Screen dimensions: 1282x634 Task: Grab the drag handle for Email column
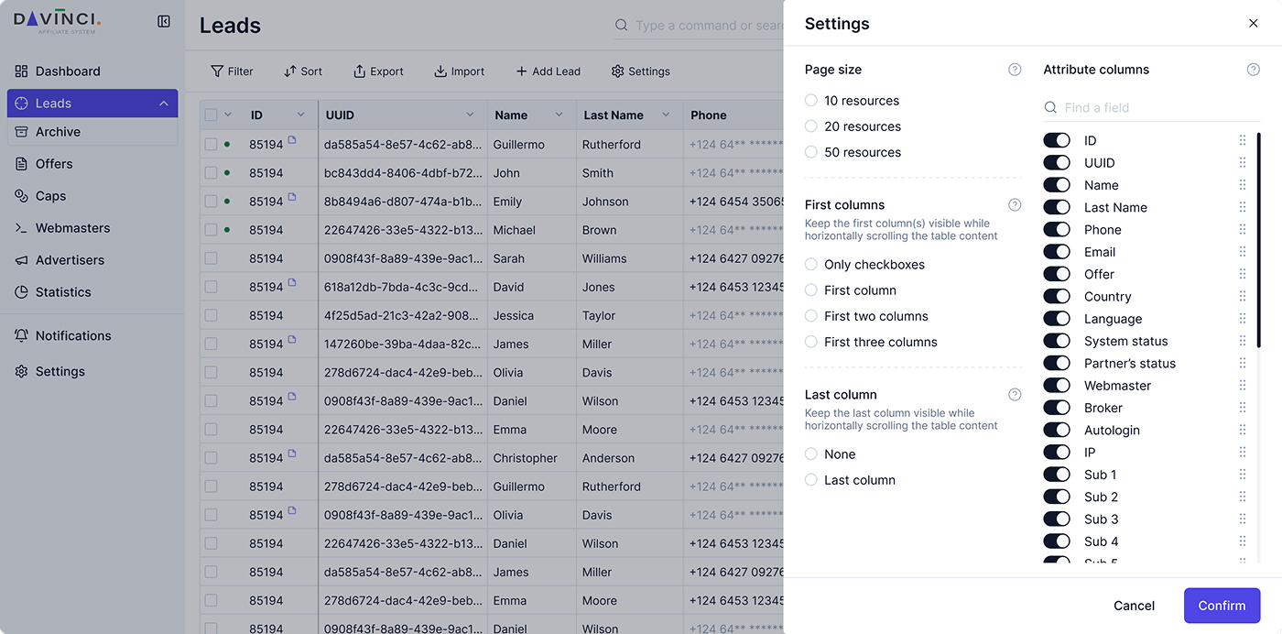pyautogui.click(x=1243, y=252)
